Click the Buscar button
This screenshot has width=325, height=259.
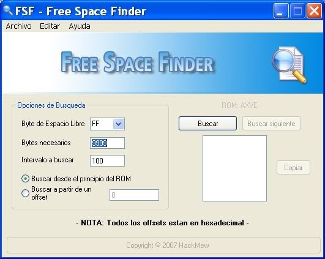click(x=207, y=124)
